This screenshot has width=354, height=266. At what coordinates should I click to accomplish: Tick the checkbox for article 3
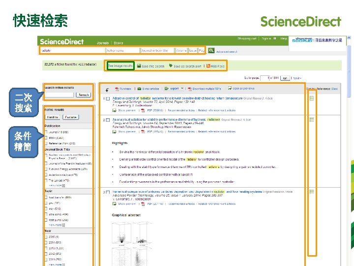(108, 192)
